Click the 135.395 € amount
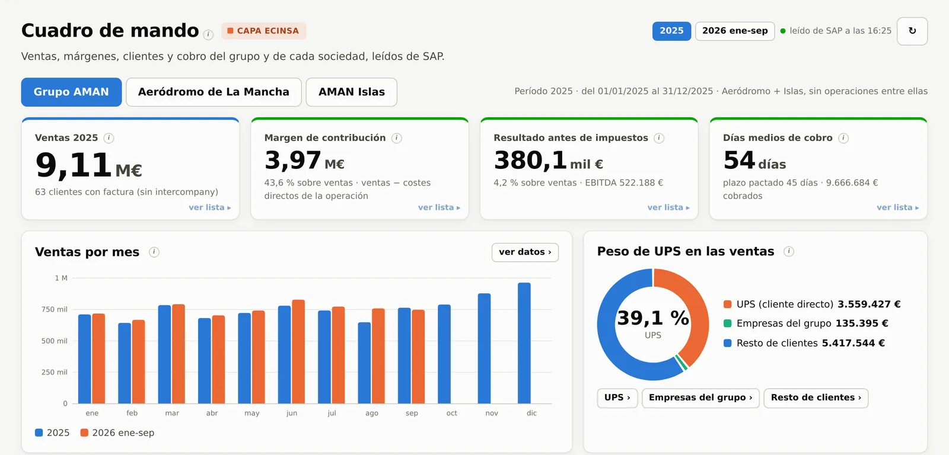The width and height of the screenshot is (949, 455). click(x=862, y=323)
